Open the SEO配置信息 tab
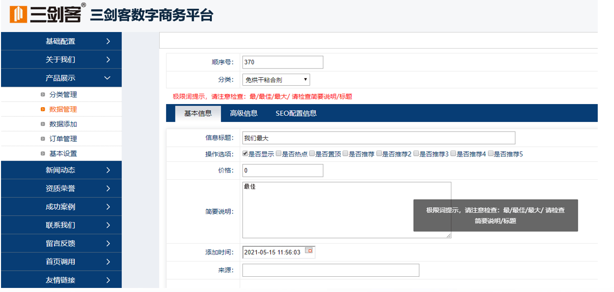Screen dimensions: 614x292 [296, 113]
